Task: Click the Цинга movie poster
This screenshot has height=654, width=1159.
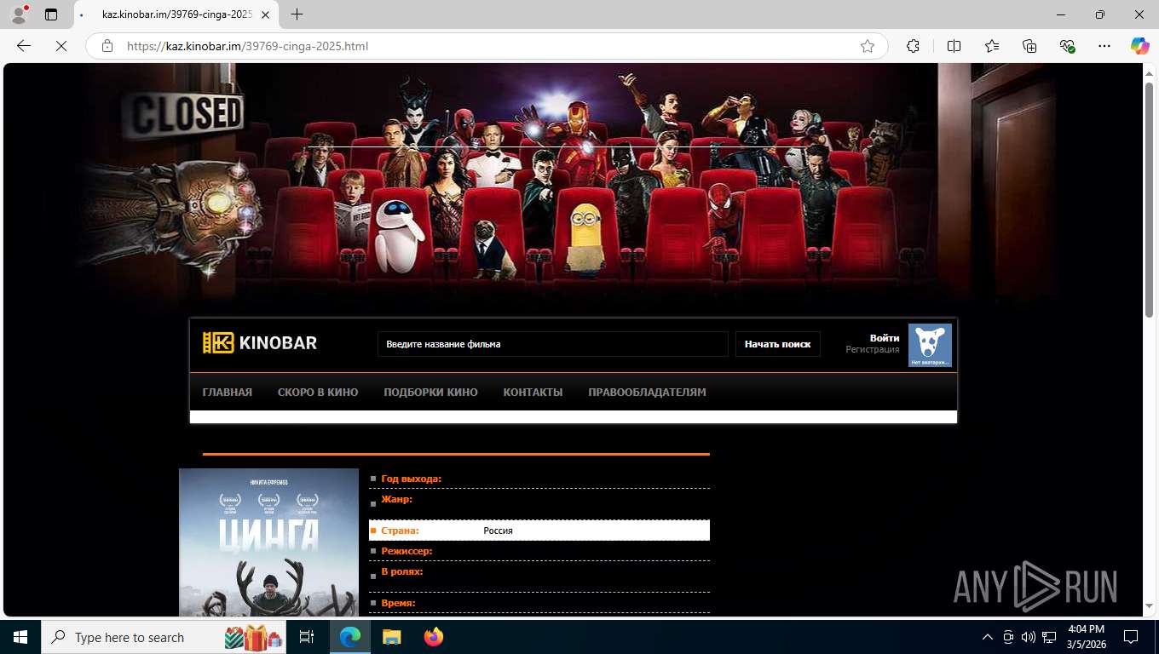Action: point(268,542)
